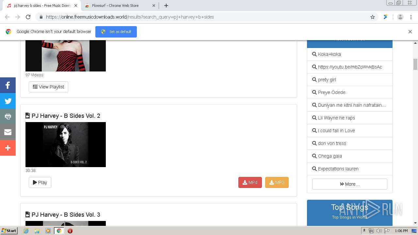Click the striped dress playlist thumbnail
The image size is (418, 235).
coord(66,55)
